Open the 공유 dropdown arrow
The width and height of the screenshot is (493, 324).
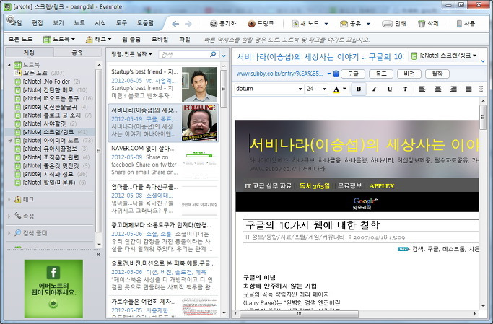(368, 24)
